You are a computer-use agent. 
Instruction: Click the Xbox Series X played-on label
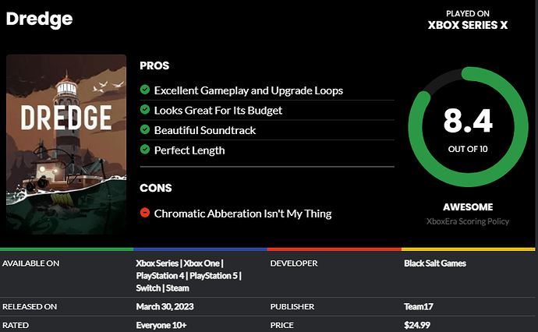468,25
